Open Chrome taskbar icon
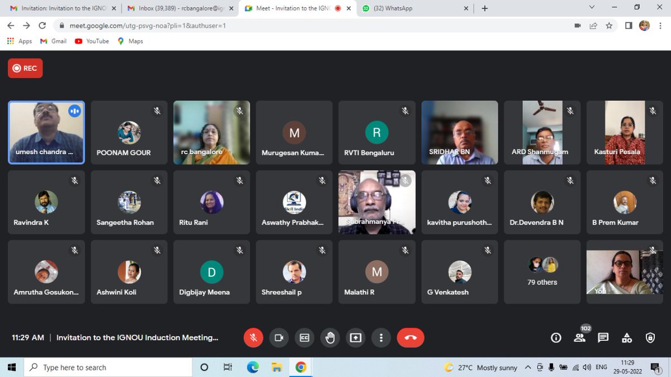 tap(301, 367)
